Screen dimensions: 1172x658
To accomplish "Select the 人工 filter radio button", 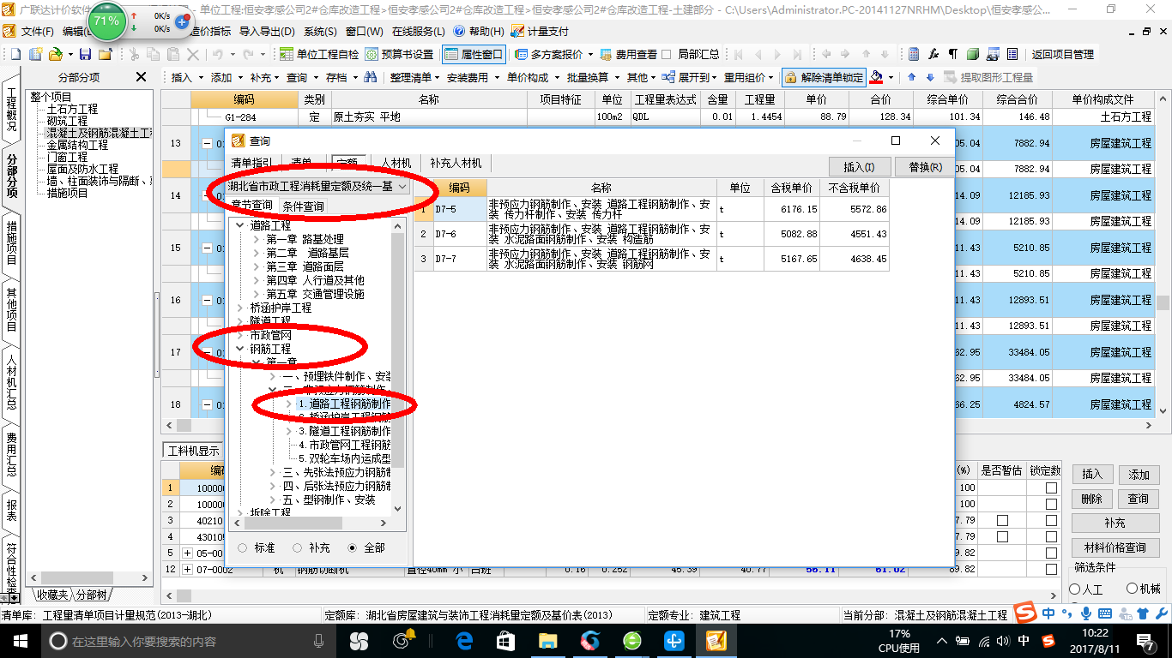I will pos(1075,589).
